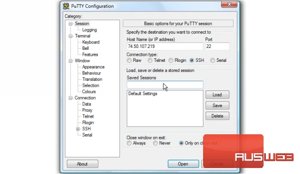Open the Window category
Screen dimensions: 300x174
click(82, 60)
